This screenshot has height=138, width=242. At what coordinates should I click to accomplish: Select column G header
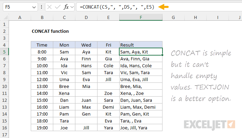click(x=173, y=17)
